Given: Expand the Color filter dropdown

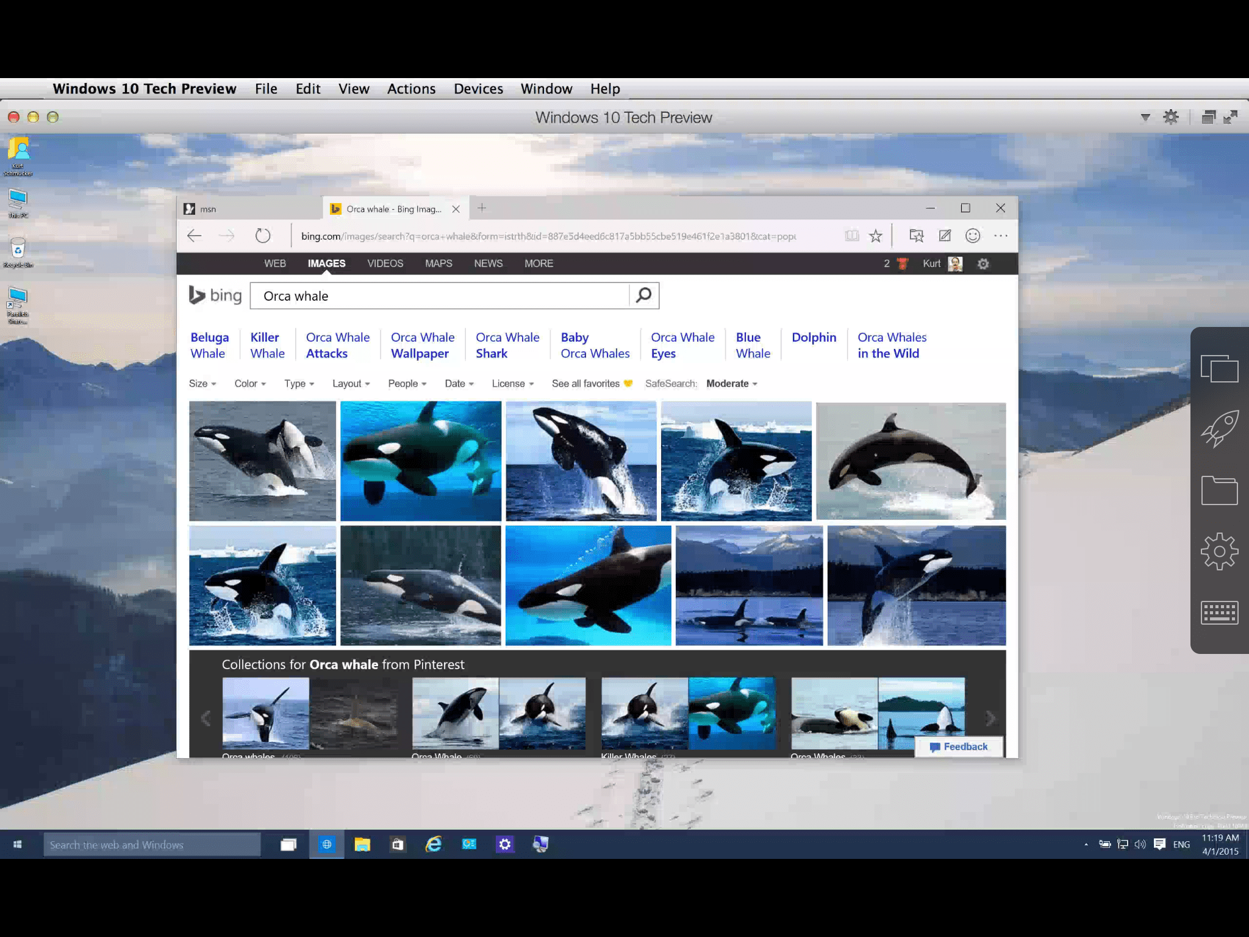Looking at the screenshot, I should [x=250, y=384].
